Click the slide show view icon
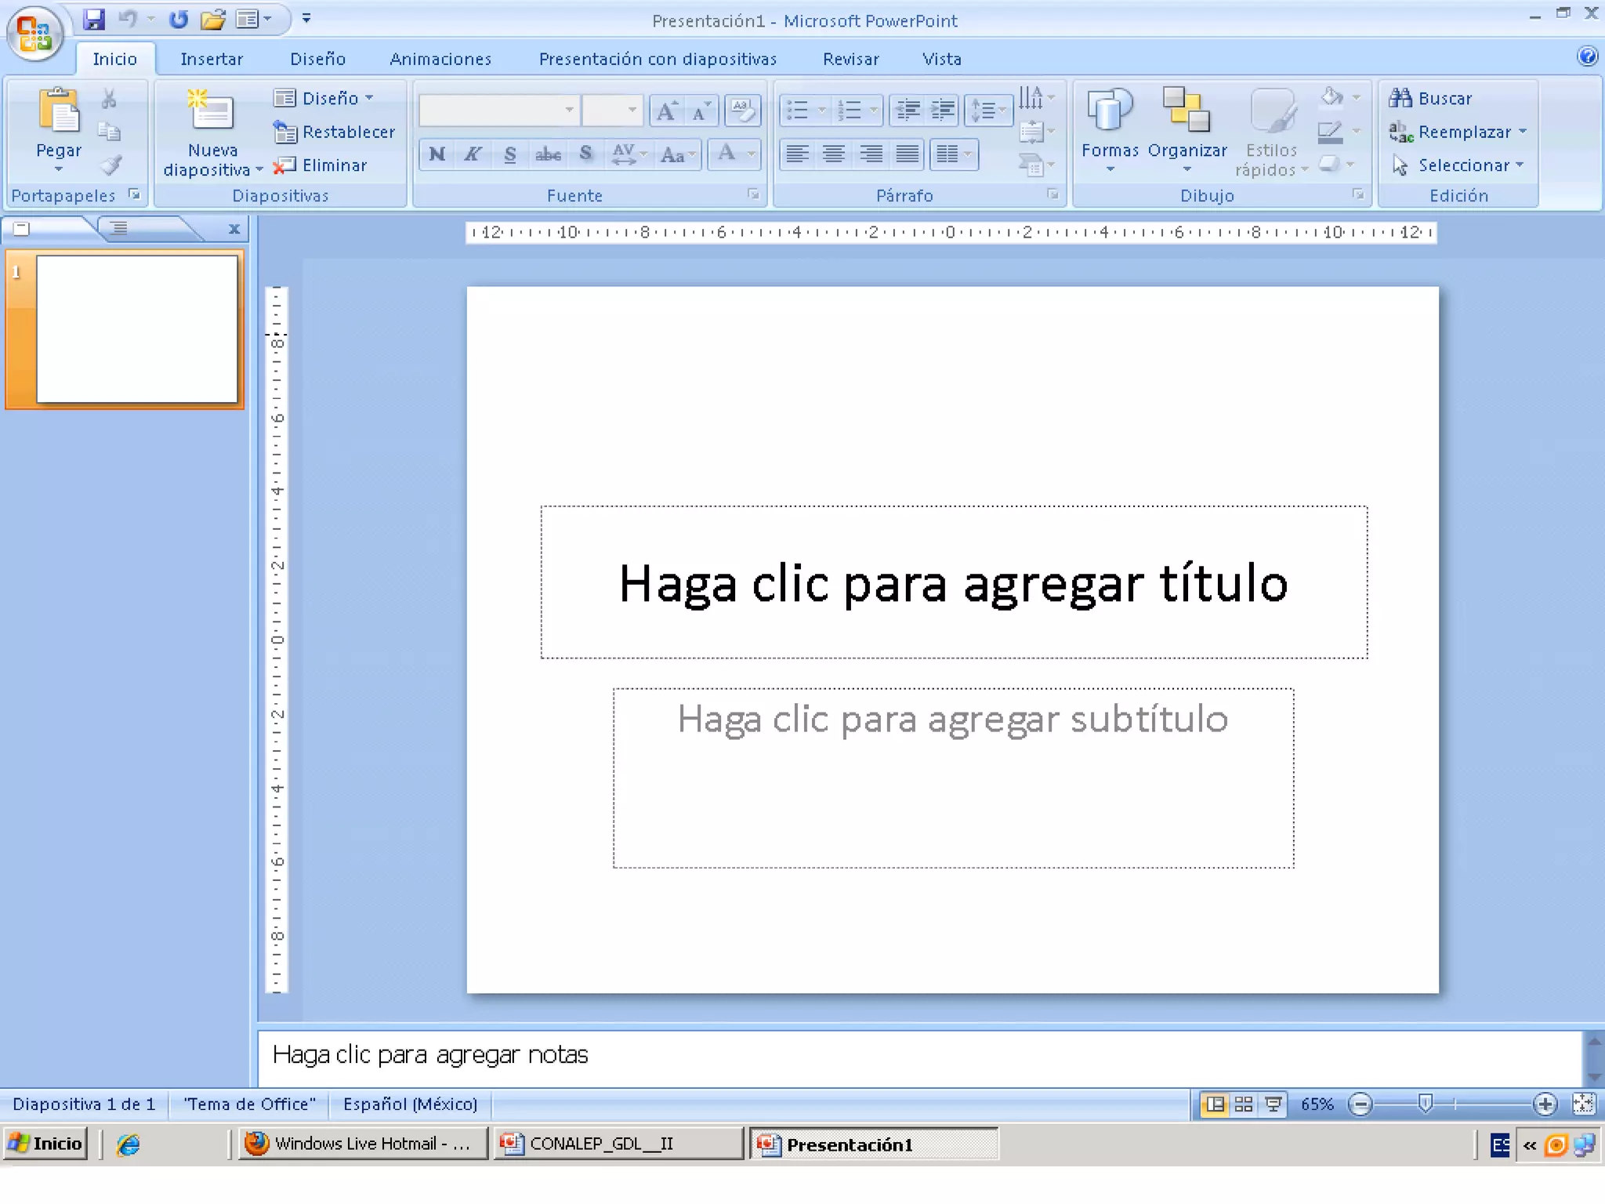This screenshot has height=1204, width=1605. [x=1273, y=1104]
